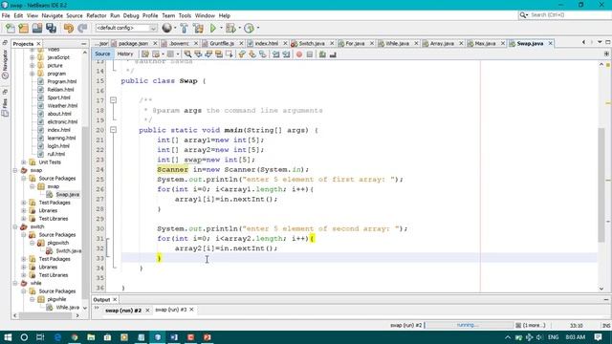
Task: Collapse the switch project node
Action: [15, 226]
